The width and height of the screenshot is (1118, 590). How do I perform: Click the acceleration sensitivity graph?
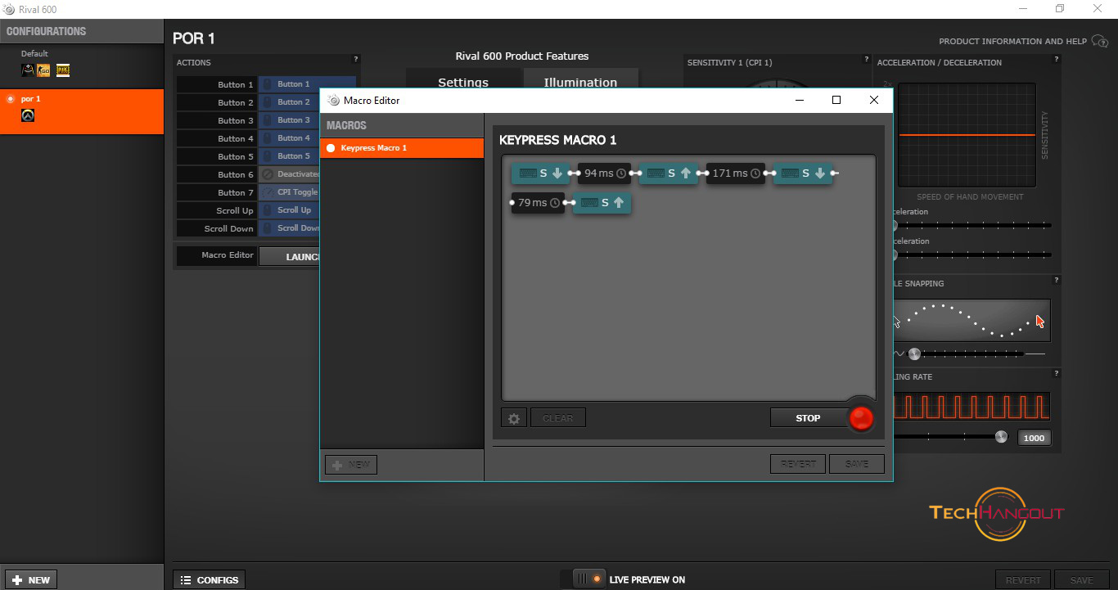pos(967,135)
